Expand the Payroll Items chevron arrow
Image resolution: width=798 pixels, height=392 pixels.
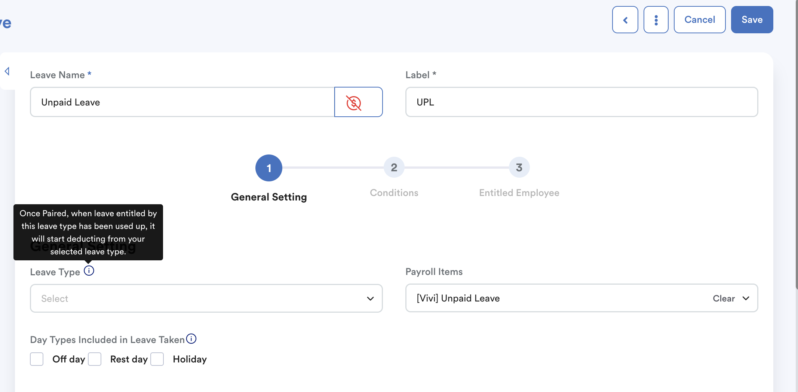[746, 298]
